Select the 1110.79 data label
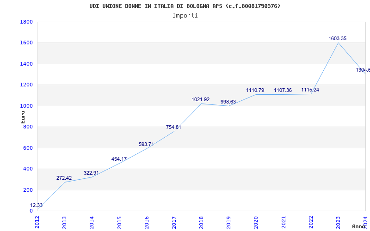 (x=255, y=90)
